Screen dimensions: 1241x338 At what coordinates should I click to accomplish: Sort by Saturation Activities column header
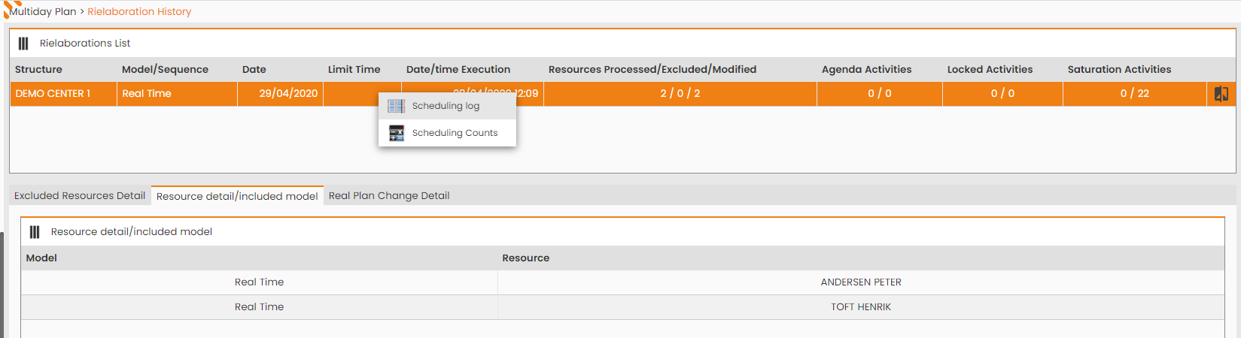[1119, 70]
